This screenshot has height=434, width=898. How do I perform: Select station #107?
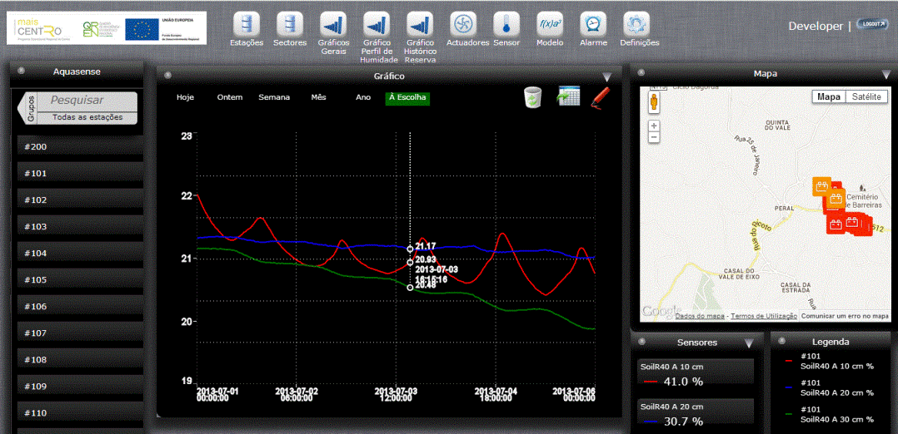pyautogui.click(x=80, y=333)
